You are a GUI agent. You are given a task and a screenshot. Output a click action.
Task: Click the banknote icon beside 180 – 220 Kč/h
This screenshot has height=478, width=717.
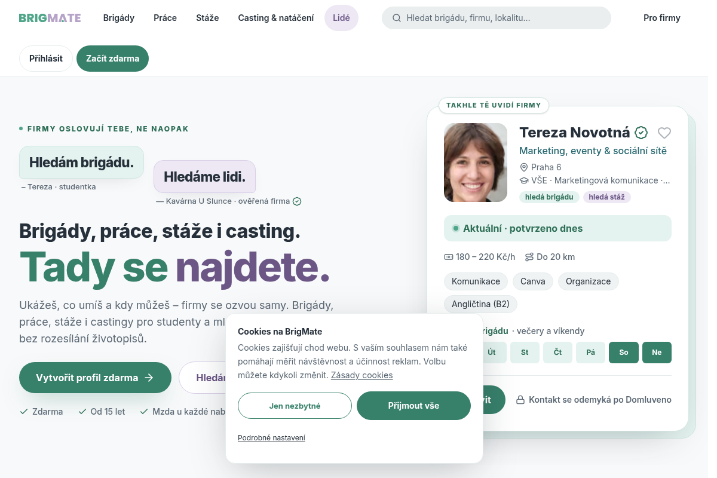pyautogui.click(x=449, y=257)
